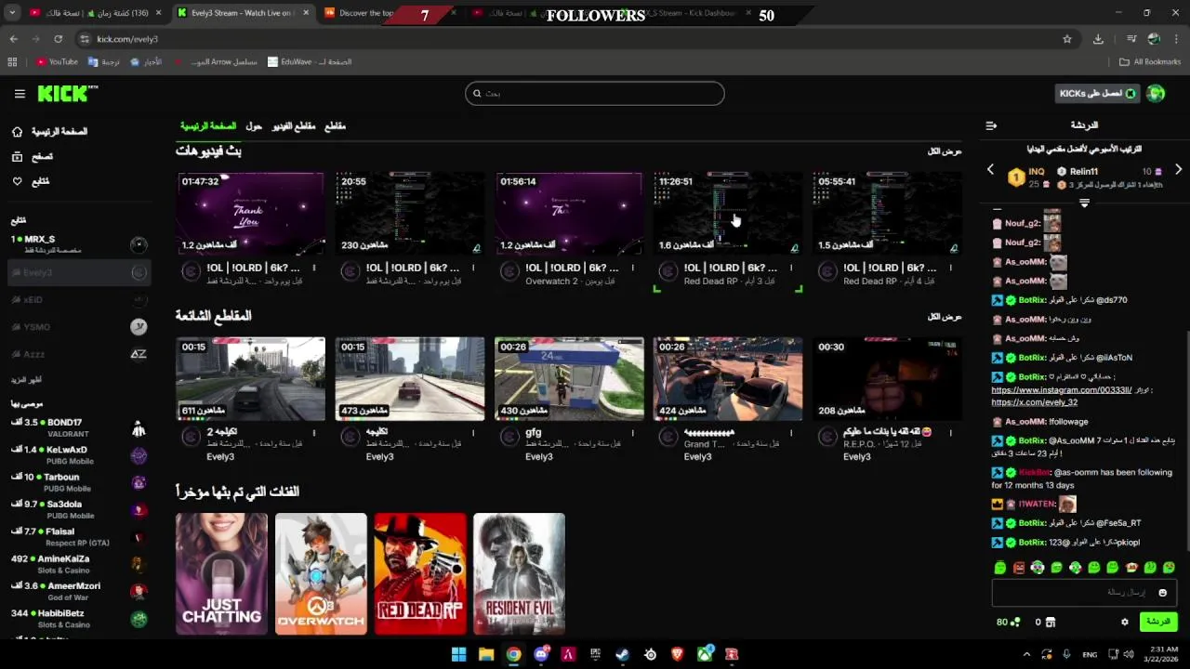
Task: Reload the page in the browser
Action: [x=58, y=39]
